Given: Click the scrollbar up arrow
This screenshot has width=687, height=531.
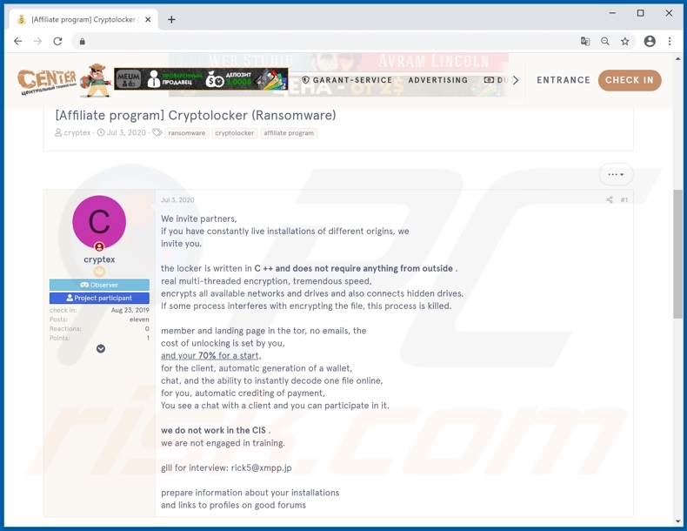Looking at the screenshot, I should click(677, 57).
